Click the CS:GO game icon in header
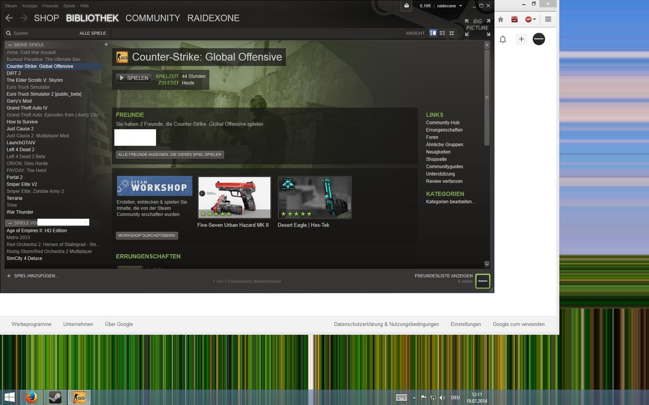 click(122, 57)
